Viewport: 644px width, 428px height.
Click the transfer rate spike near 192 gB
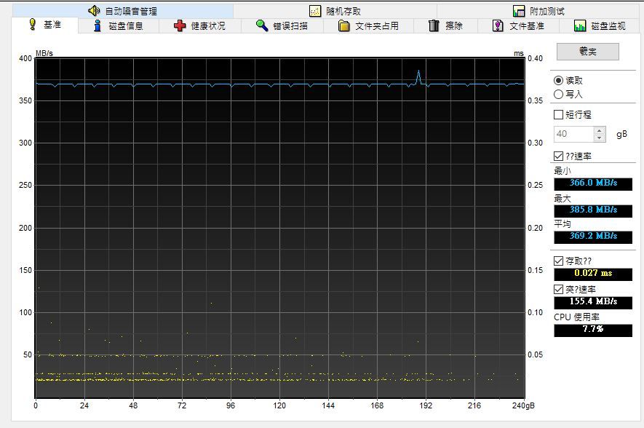(418, 77)
